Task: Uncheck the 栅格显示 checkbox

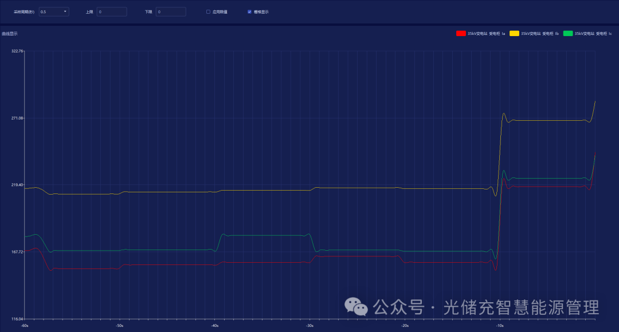Action: tap(249, 12)
